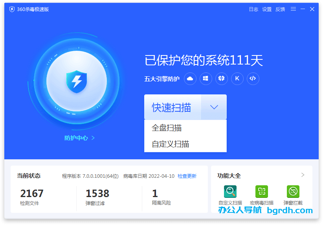This screenshot has width=323, height=225.
Task: Click the 病毒库日期 2022-04-10 text
Action: click(149, 176)
